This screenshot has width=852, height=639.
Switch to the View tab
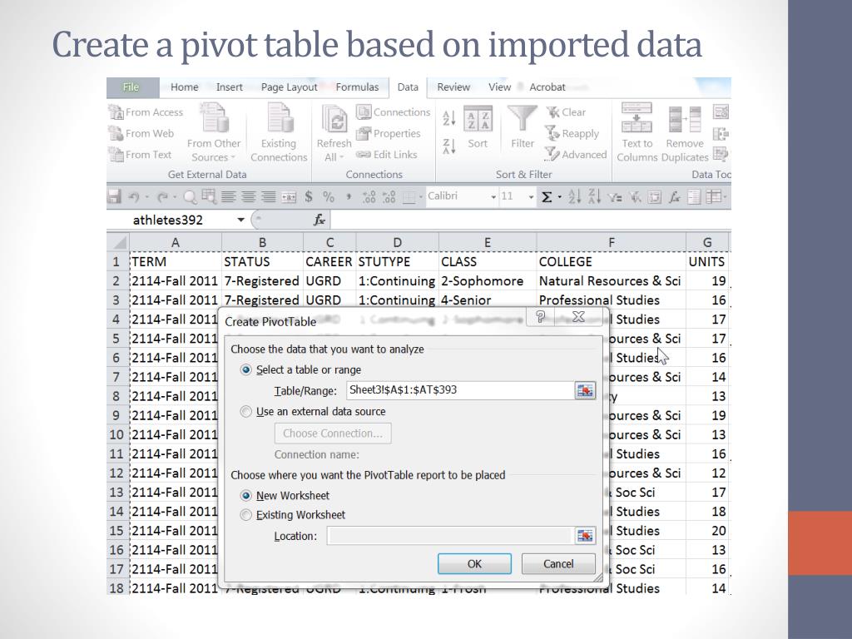499,87
